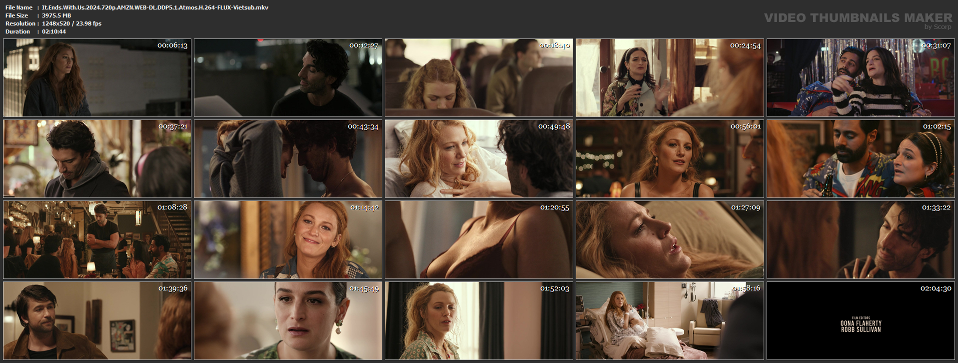This screenshot has width=958, height=363.
Task: Select the thumbnail stamped 00:31:07
Action: [x=861, y=78]
